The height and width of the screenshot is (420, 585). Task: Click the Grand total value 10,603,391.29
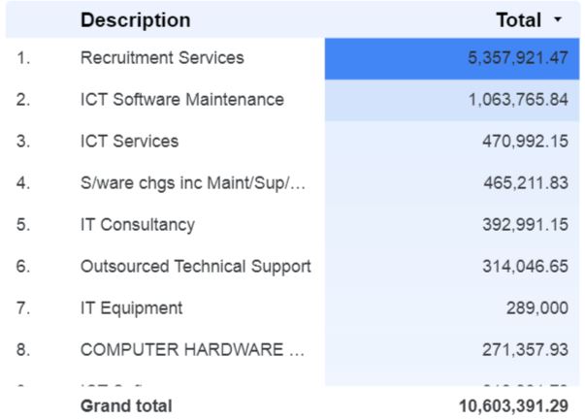pyautogui.click(x=513, y=405)
